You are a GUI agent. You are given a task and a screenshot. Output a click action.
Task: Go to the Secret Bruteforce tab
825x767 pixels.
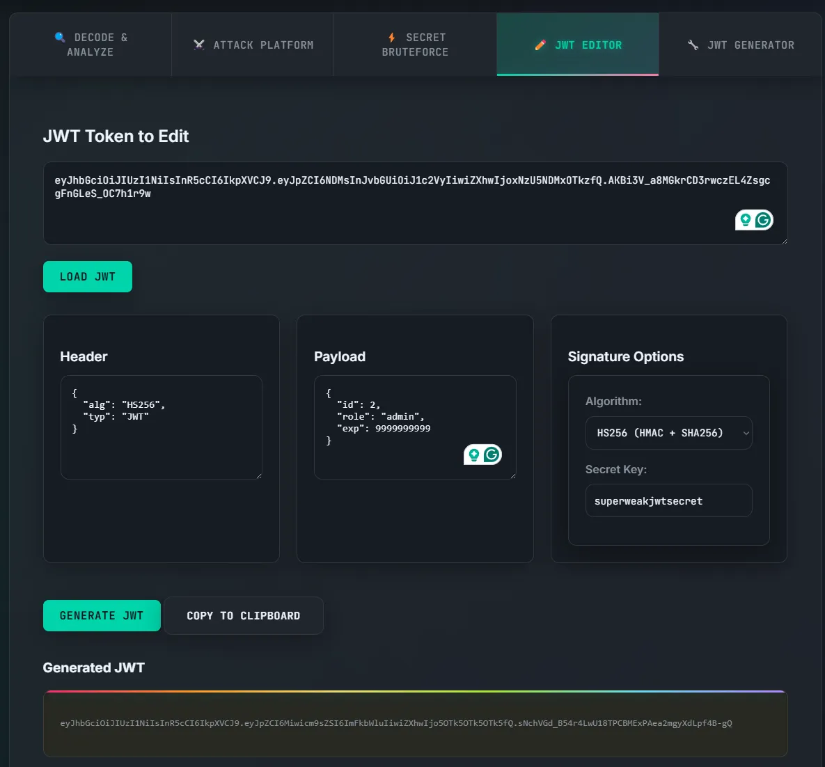coord(415,45)
